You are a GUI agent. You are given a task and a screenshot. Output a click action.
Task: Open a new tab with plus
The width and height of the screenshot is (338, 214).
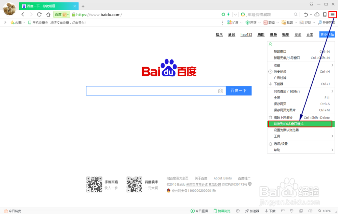coord(83,6)
